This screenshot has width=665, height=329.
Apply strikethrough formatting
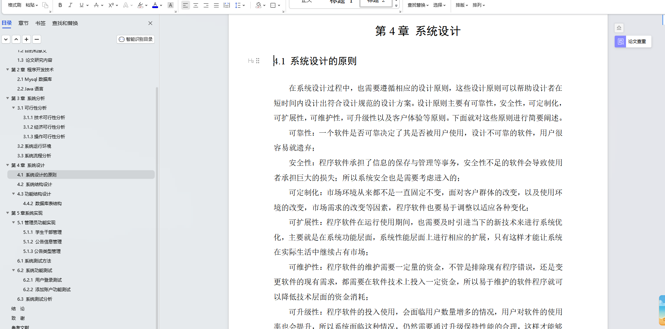96,5
